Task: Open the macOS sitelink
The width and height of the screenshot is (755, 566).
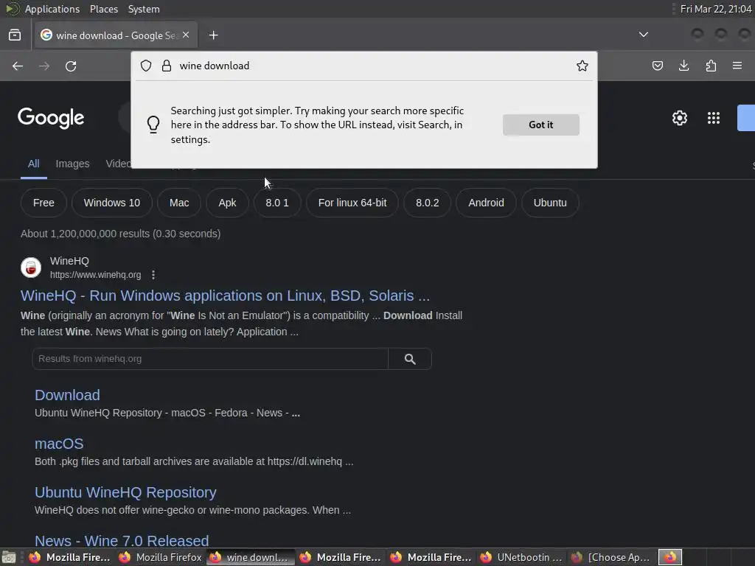Action: coord(59,444)
